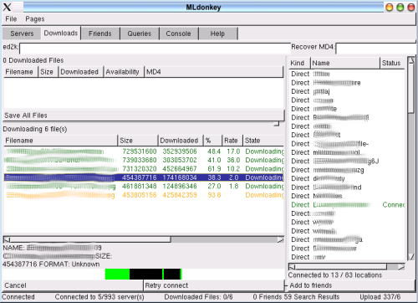Click the Downloaded column header in top list
Screen dimensions: 418x303
[x=81, y=72]
